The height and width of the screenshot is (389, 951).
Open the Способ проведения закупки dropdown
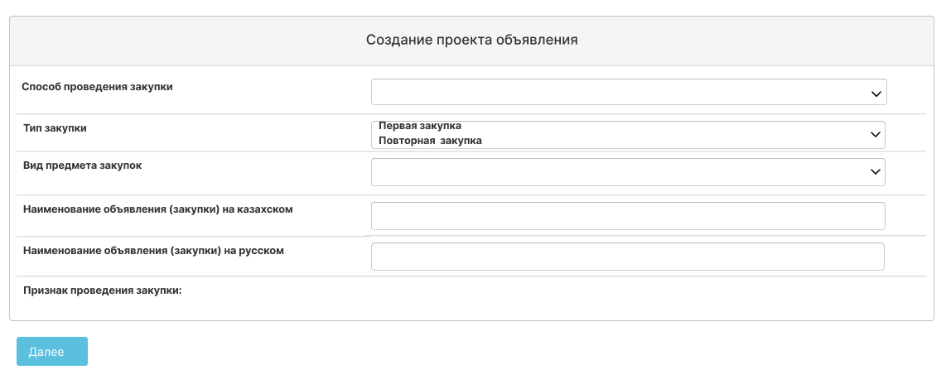point(629,92)
